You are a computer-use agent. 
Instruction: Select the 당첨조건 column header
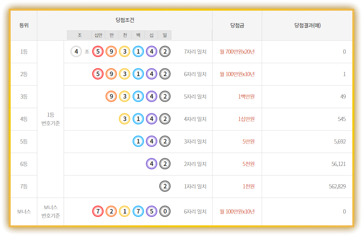(x=125, y=20)
